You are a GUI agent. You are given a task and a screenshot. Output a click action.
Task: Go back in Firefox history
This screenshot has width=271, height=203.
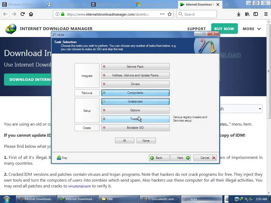(x=5, y=14)
